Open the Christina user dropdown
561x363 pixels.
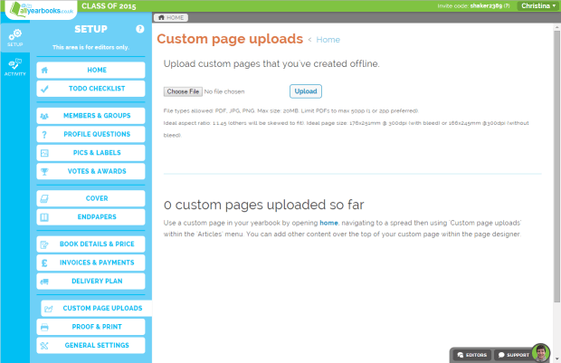click(538, 5)
